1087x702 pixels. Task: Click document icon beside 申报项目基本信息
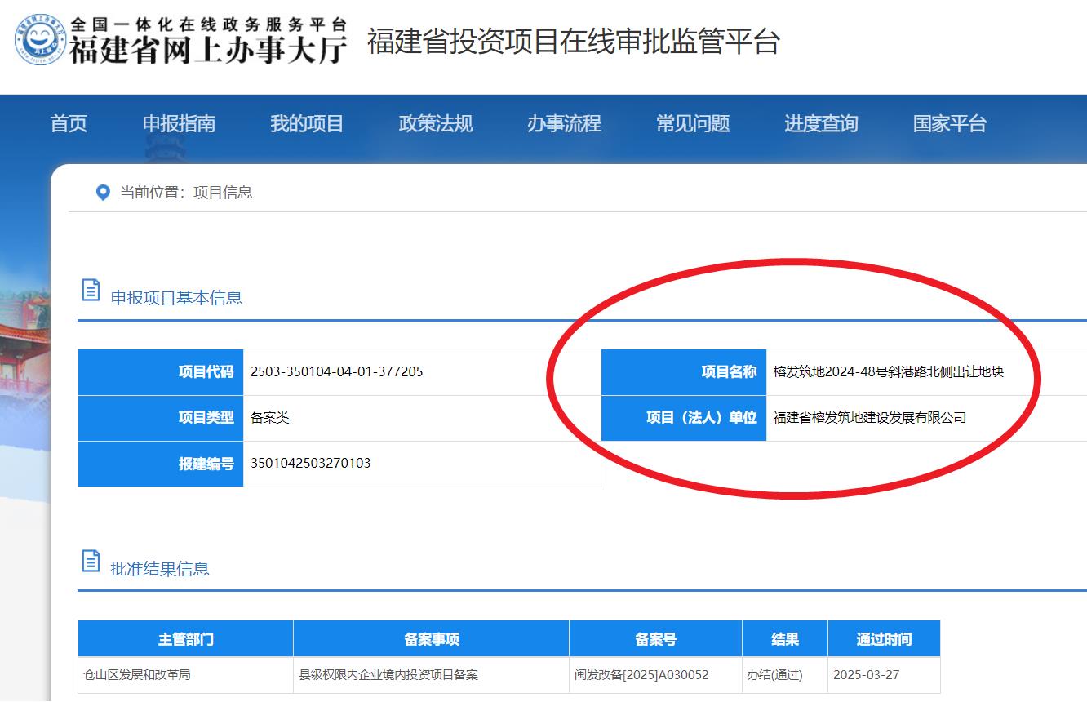point(91,290)
